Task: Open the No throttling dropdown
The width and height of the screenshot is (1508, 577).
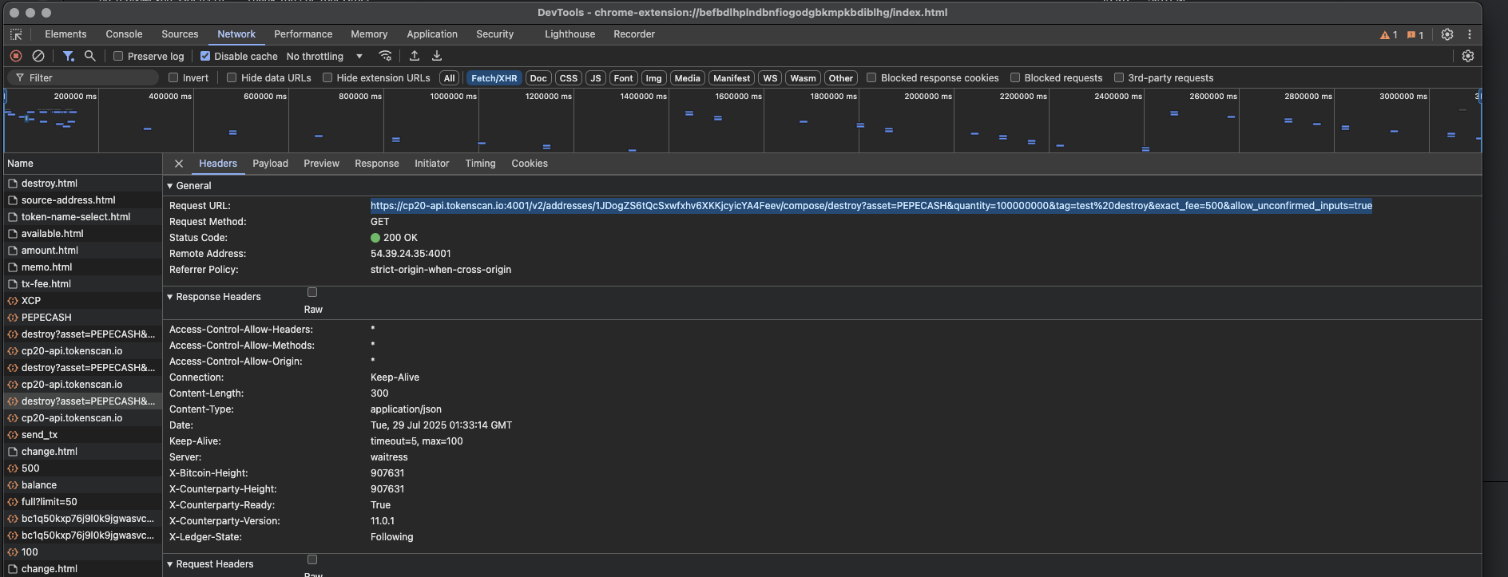Action: (x=324, y=57)
